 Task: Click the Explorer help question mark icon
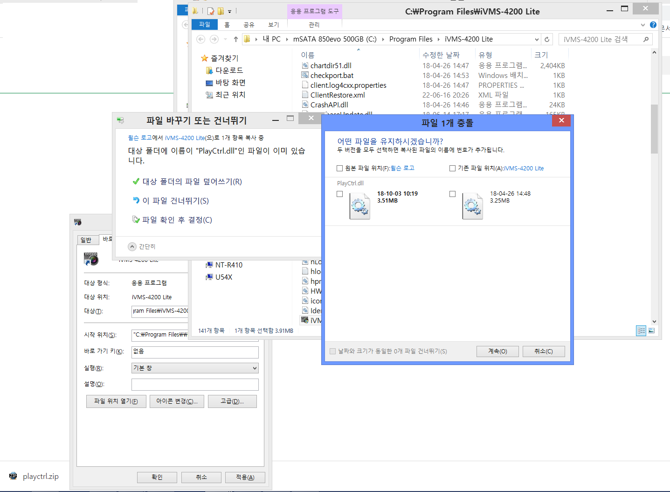point(653,25)
